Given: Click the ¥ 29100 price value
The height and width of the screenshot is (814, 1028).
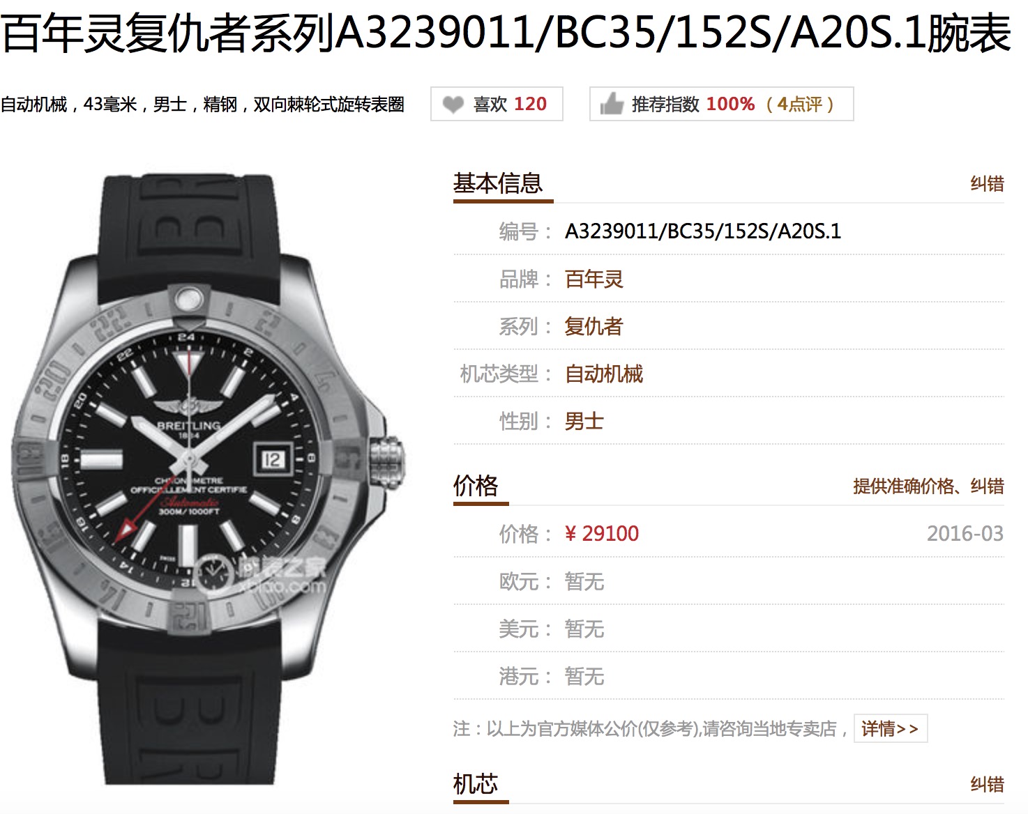Looking at the screenshot, I should pyautogui.click(x=602, y=534).
